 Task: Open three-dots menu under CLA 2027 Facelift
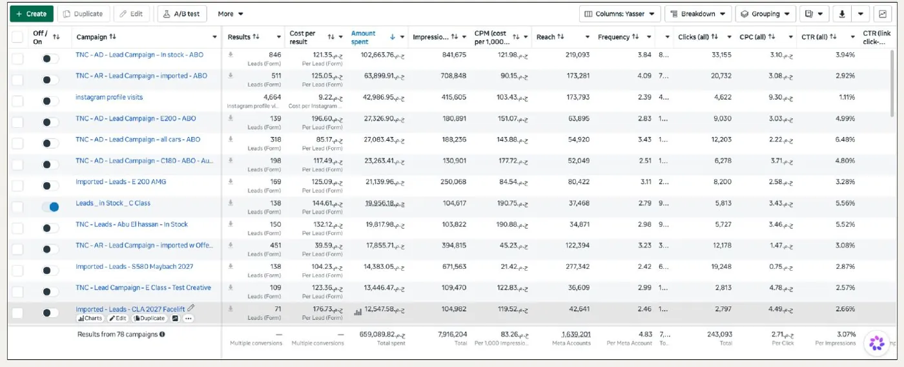[189, 319]
